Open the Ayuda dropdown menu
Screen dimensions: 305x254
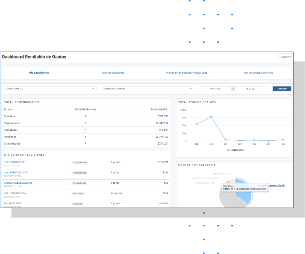click(285, 57)
